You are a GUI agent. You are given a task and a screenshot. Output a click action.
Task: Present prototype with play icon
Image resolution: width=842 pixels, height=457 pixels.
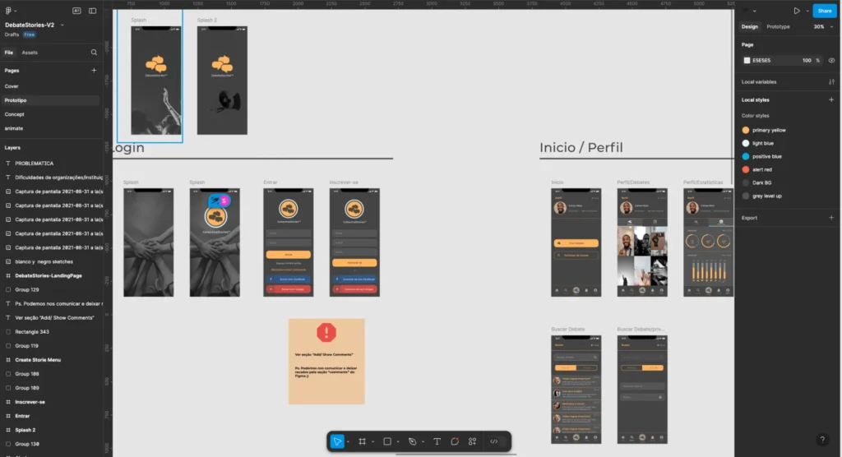[797, 11]
